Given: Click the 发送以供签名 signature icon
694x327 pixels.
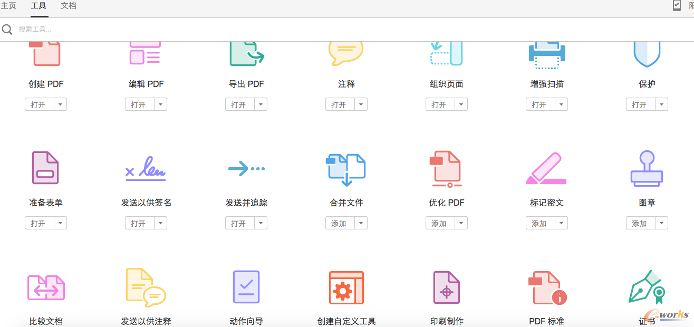Looking at the screenshot, I should [x=146, y=169].
